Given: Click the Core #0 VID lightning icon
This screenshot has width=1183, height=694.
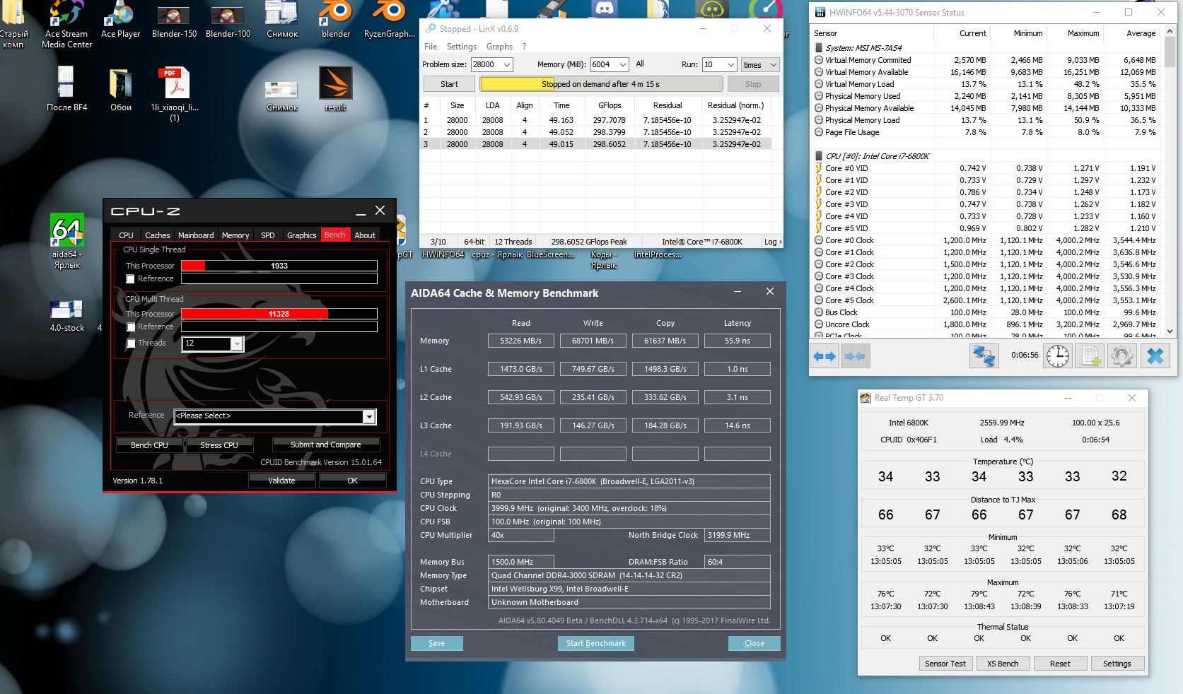Looking at the screenshot, I should click(819, 168).
